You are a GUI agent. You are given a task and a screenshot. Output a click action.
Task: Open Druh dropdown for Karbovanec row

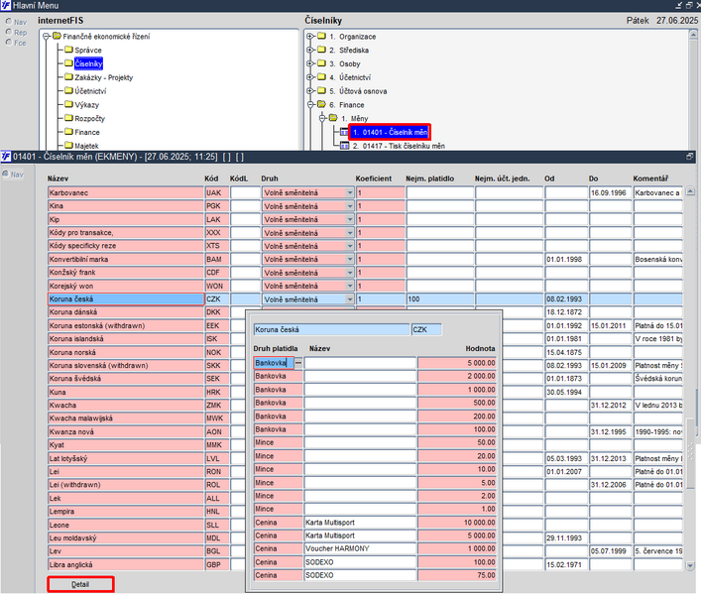[x=350, y=192]
